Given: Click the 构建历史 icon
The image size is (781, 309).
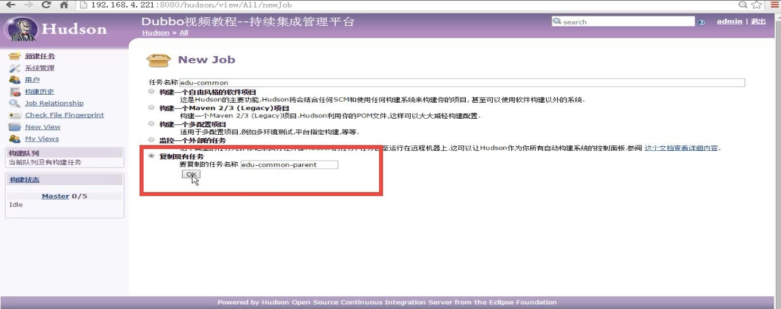Looking at the screenshot, I should tap(14, 92).
